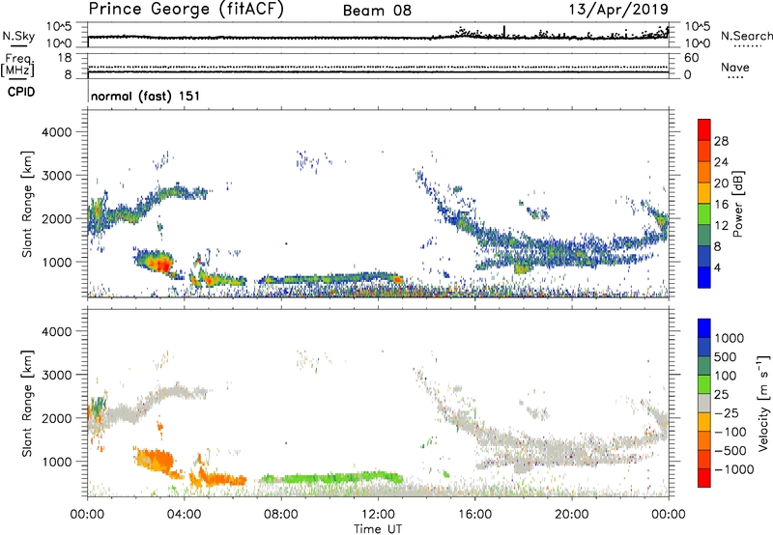Click the '-100' label on Velocity colorbar
Viewport: 773px width, 535px height.
(x=730, y=432)
